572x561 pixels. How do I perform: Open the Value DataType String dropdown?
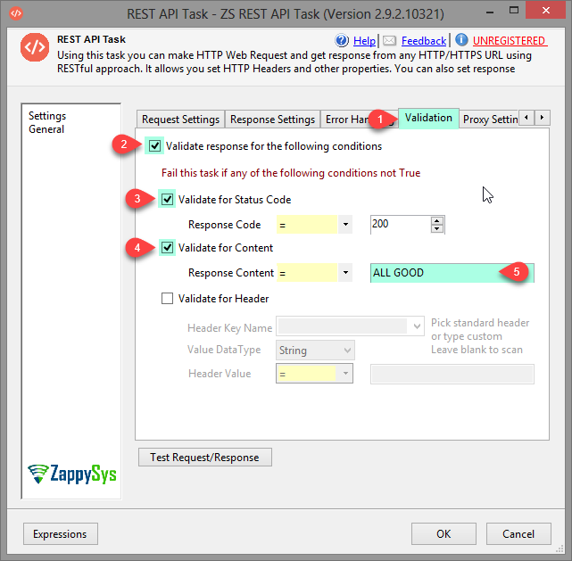click(347, 351)
